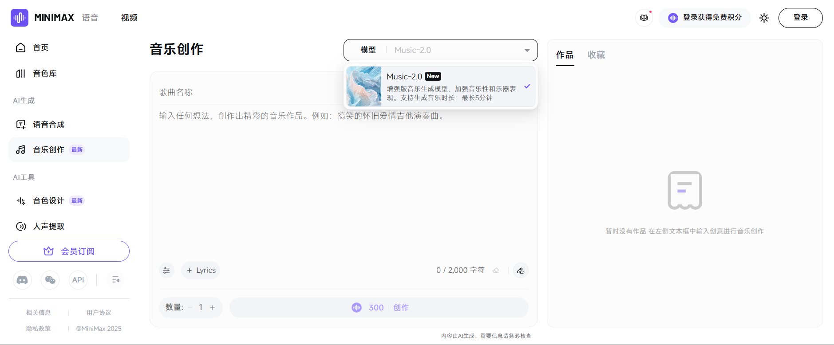Open the Discord icon link
834x345 pixels.
[22, 280]
